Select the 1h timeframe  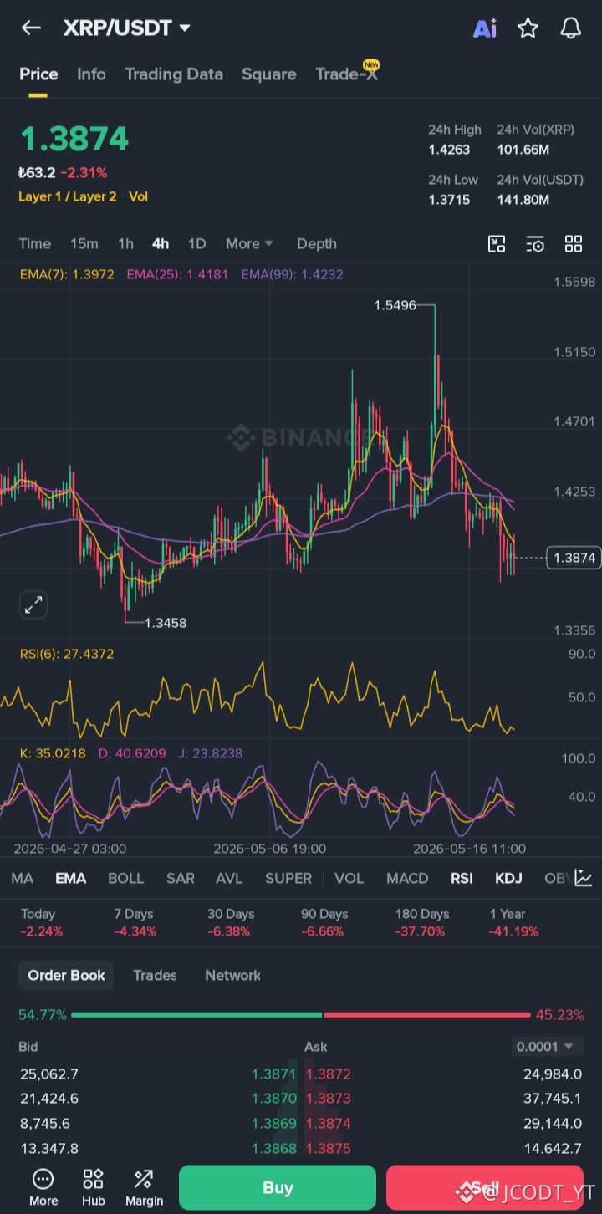point(125,244)
